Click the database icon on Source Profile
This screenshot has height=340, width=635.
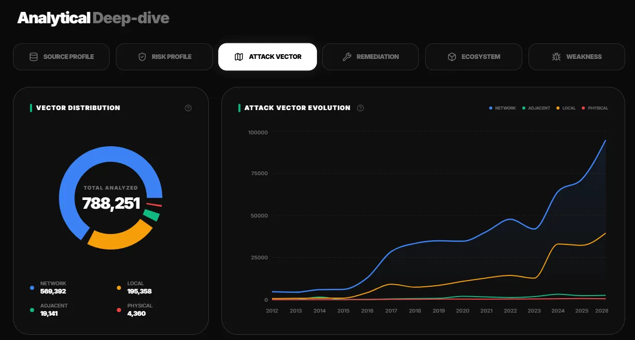[x=34, y=57]
